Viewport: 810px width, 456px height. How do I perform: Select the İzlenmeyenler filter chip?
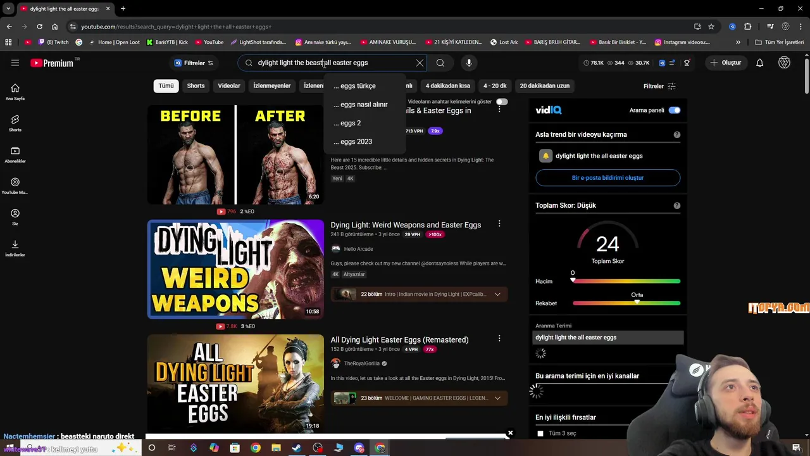coord(271,85)
